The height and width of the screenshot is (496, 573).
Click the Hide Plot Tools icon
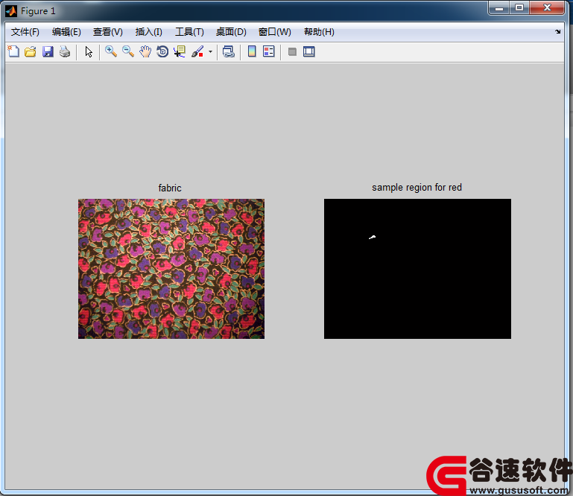click(292, 51)
